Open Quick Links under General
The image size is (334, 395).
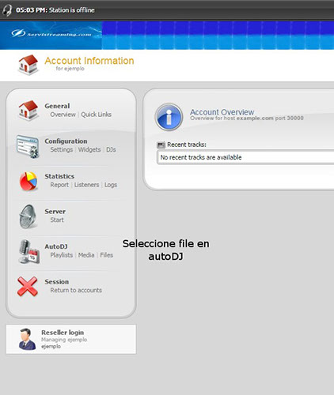[96, 115]
